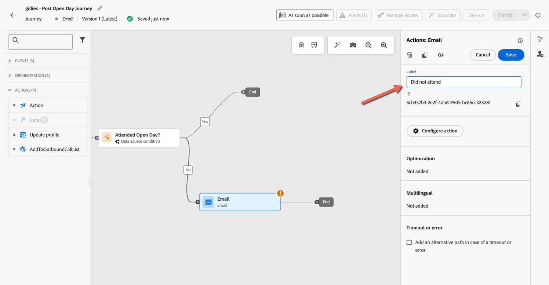Select the Action item in palette
This screenshot has width=549, height=285.
(48, 105)
